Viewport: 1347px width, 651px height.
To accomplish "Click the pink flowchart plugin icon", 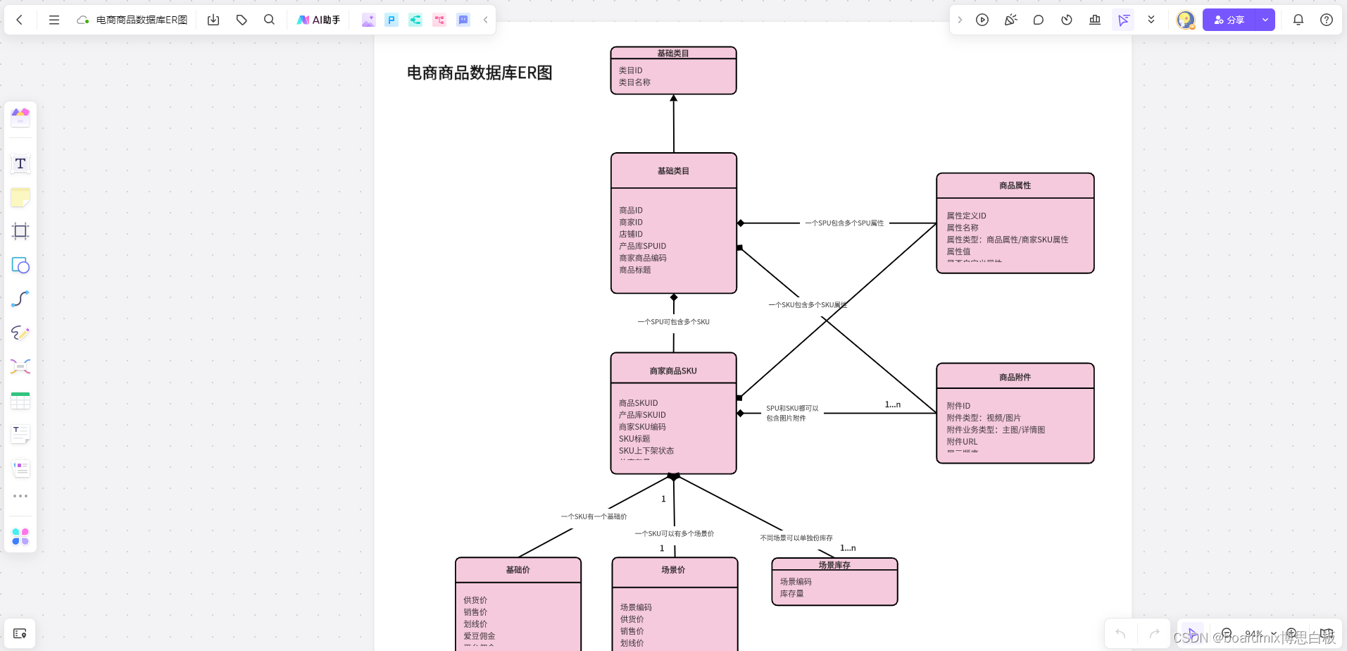I will [439, 20].
